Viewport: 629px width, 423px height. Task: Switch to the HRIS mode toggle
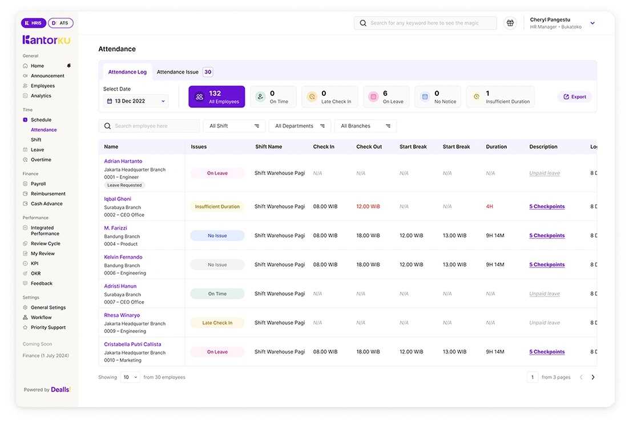[34, 23]
